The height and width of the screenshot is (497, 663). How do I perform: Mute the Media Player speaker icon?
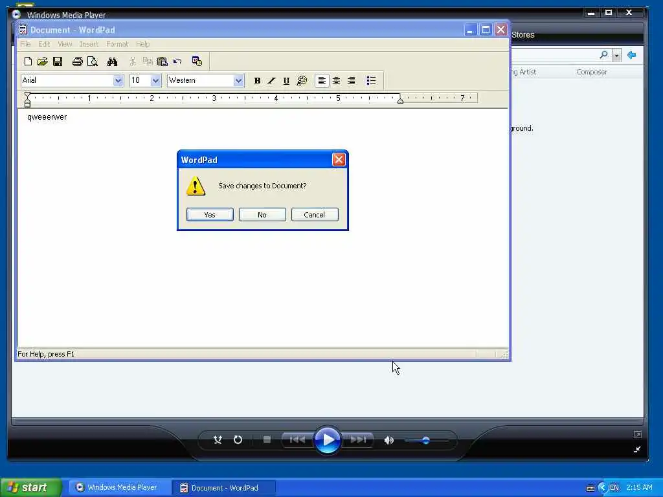pyautogui.click(x=388, y=440)
